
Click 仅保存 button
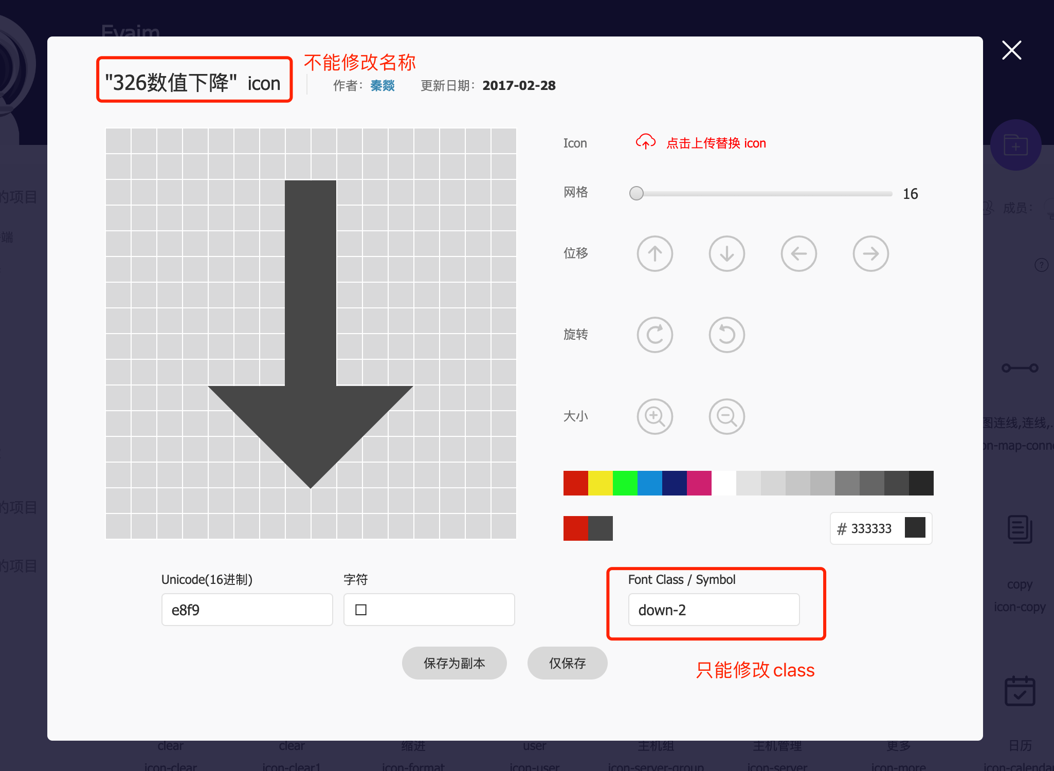pyautogui.click(x=567, y=663)
